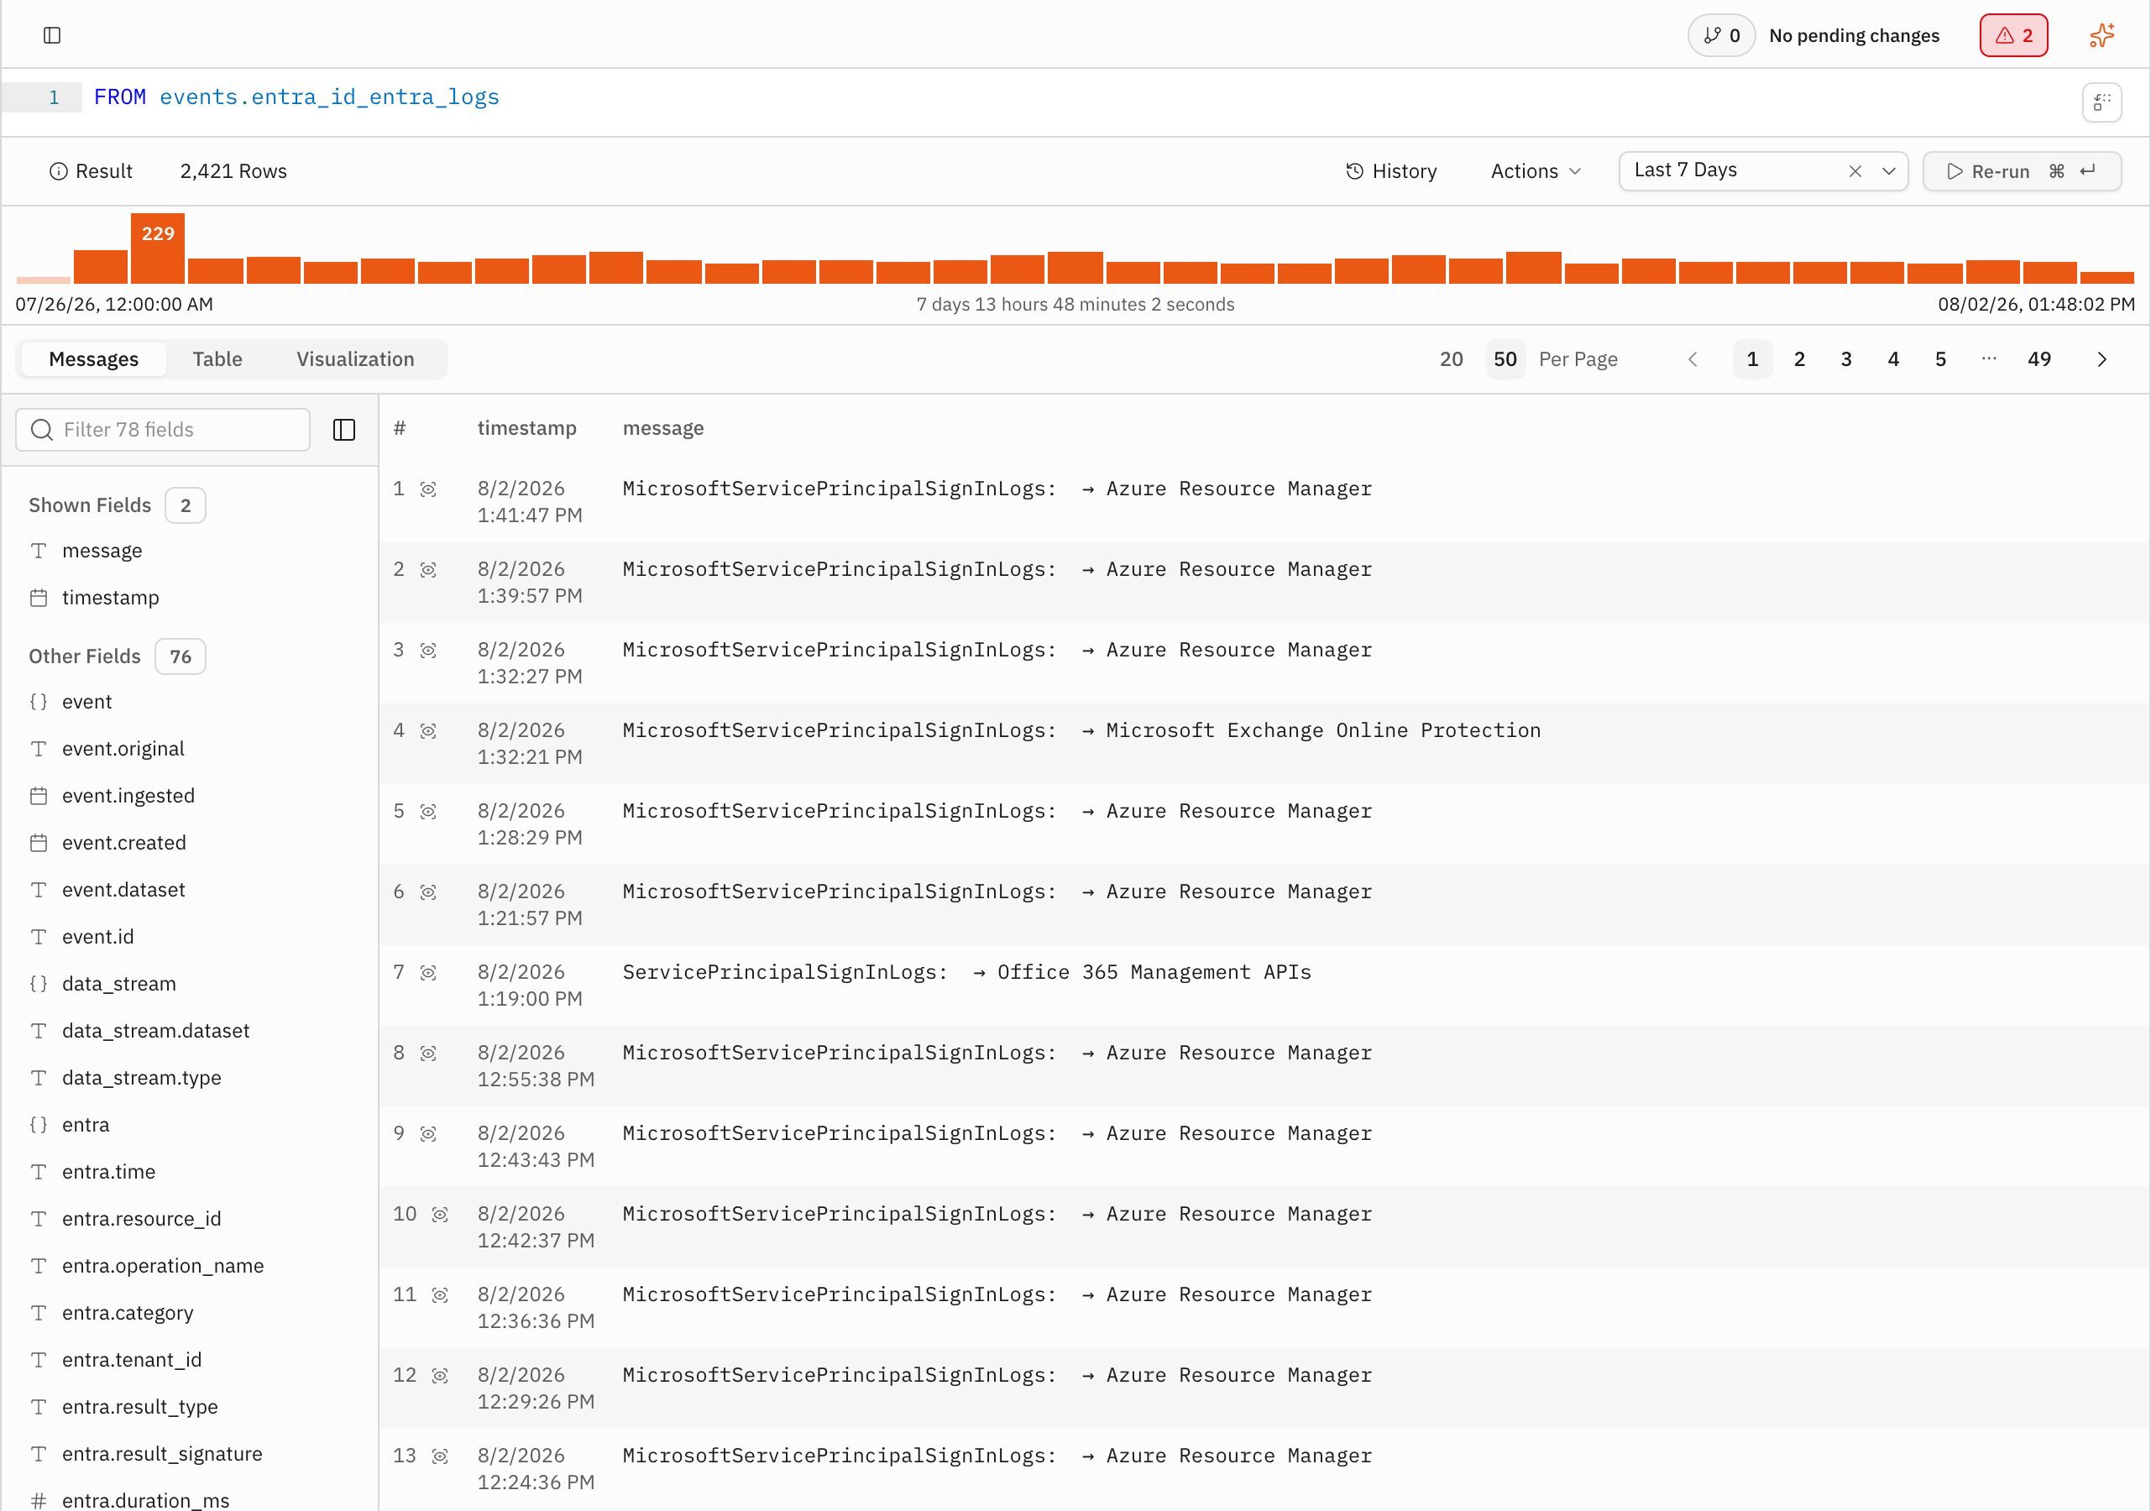
Task: Toggle the timestamp shown field
Action: tap(111, 598)
